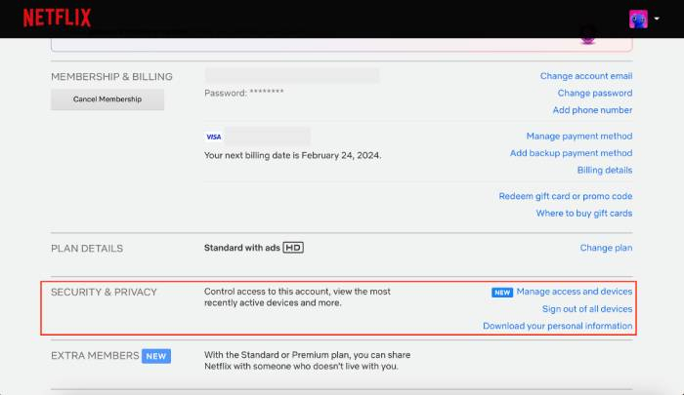Expand the profile dropdown caret
The width and height of the screenshot is (684, 395).
657,19
